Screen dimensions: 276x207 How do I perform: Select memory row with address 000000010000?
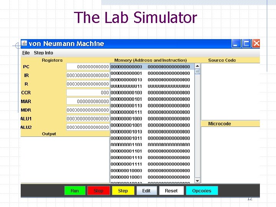(153, 171)
